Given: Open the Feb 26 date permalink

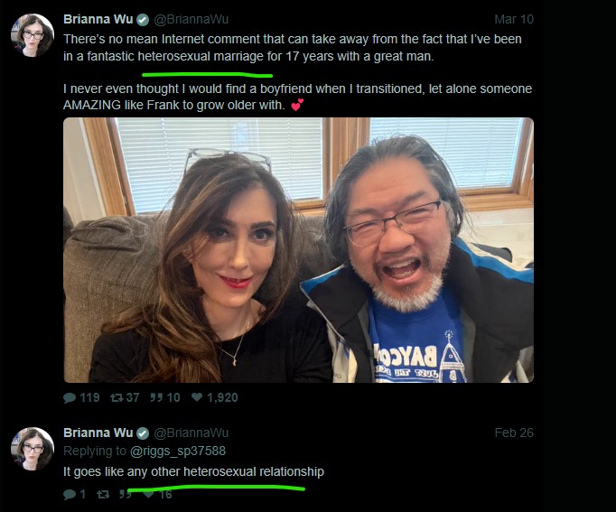Looking at the screenshot, I should [514, 433].
